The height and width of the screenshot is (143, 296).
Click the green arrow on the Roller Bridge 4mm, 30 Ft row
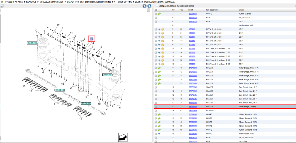tap(159, 80)
